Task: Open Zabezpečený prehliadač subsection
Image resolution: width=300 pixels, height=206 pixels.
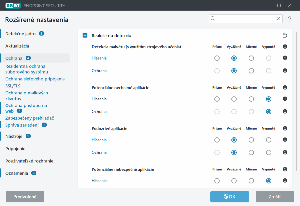Action: (29, 118)
